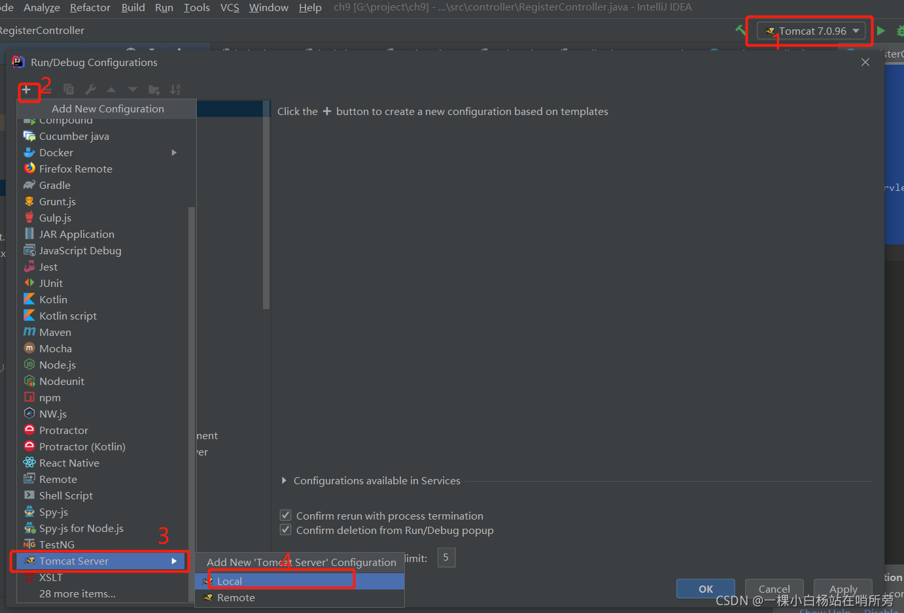The height and width of the screenshot is (613, 904).
Task: Expand Configurations available in Services section
Action: click(284, 480)
